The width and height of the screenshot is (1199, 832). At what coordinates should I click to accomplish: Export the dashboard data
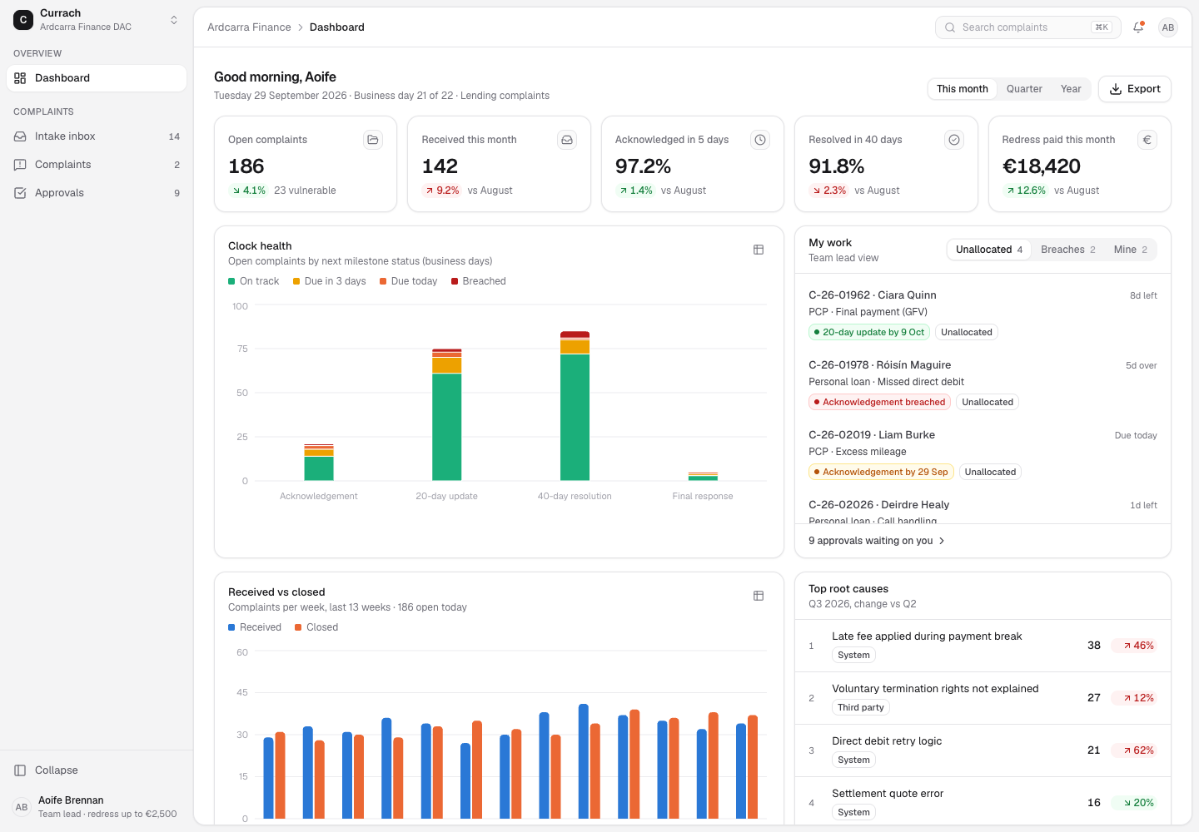click(1135, 89)
